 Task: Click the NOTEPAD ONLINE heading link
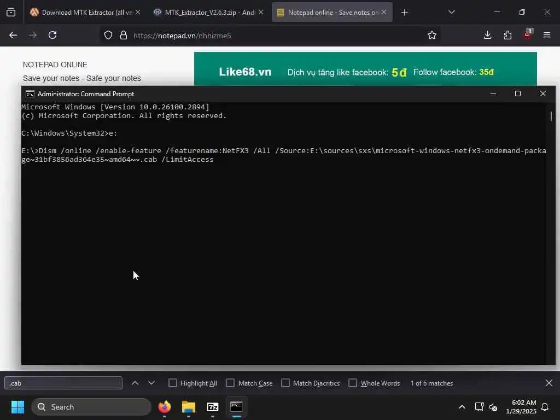pyautogui.click(x=55, y=65)
